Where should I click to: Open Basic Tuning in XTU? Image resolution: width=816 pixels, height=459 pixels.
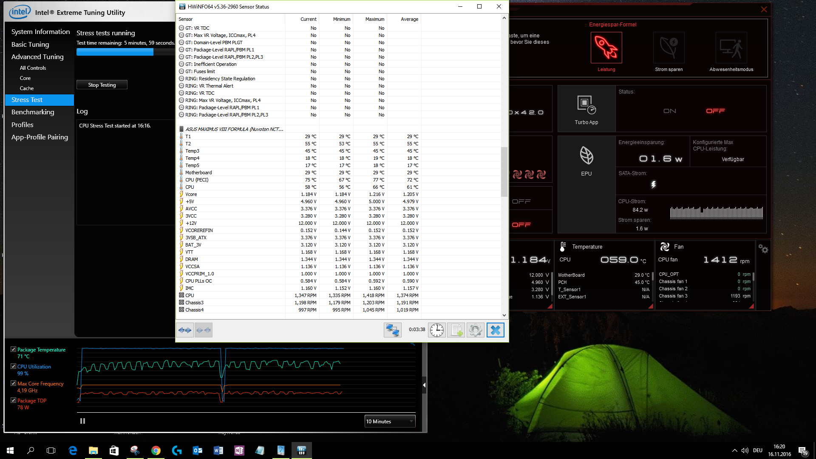[x=30, y=44]
